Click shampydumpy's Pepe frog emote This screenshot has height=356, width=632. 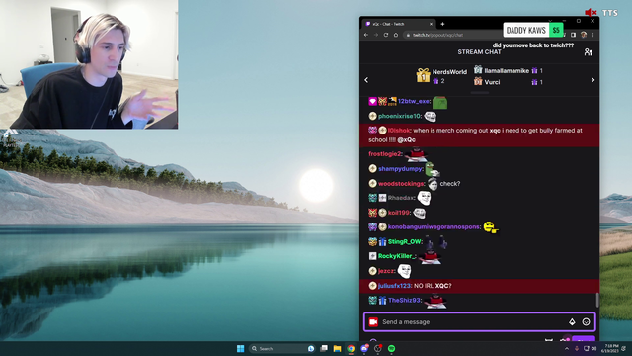(433, 169)
